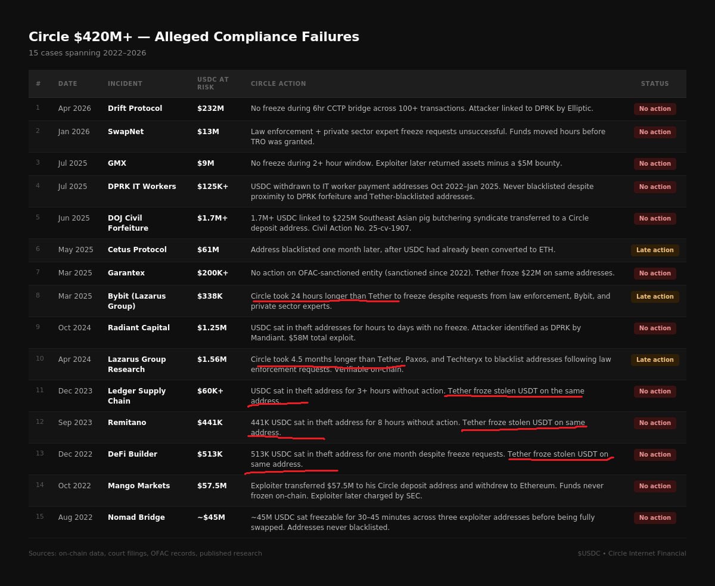Screen dimensions: 715x586
Task: Click the USDC AT RISK column header
Action: point(213,83)
